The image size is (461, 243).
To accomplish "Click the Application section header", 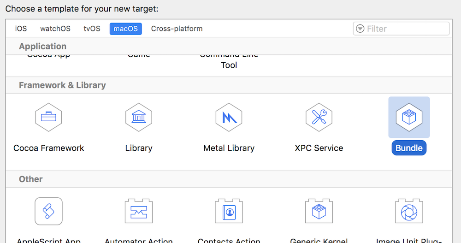I will [42, 46].
